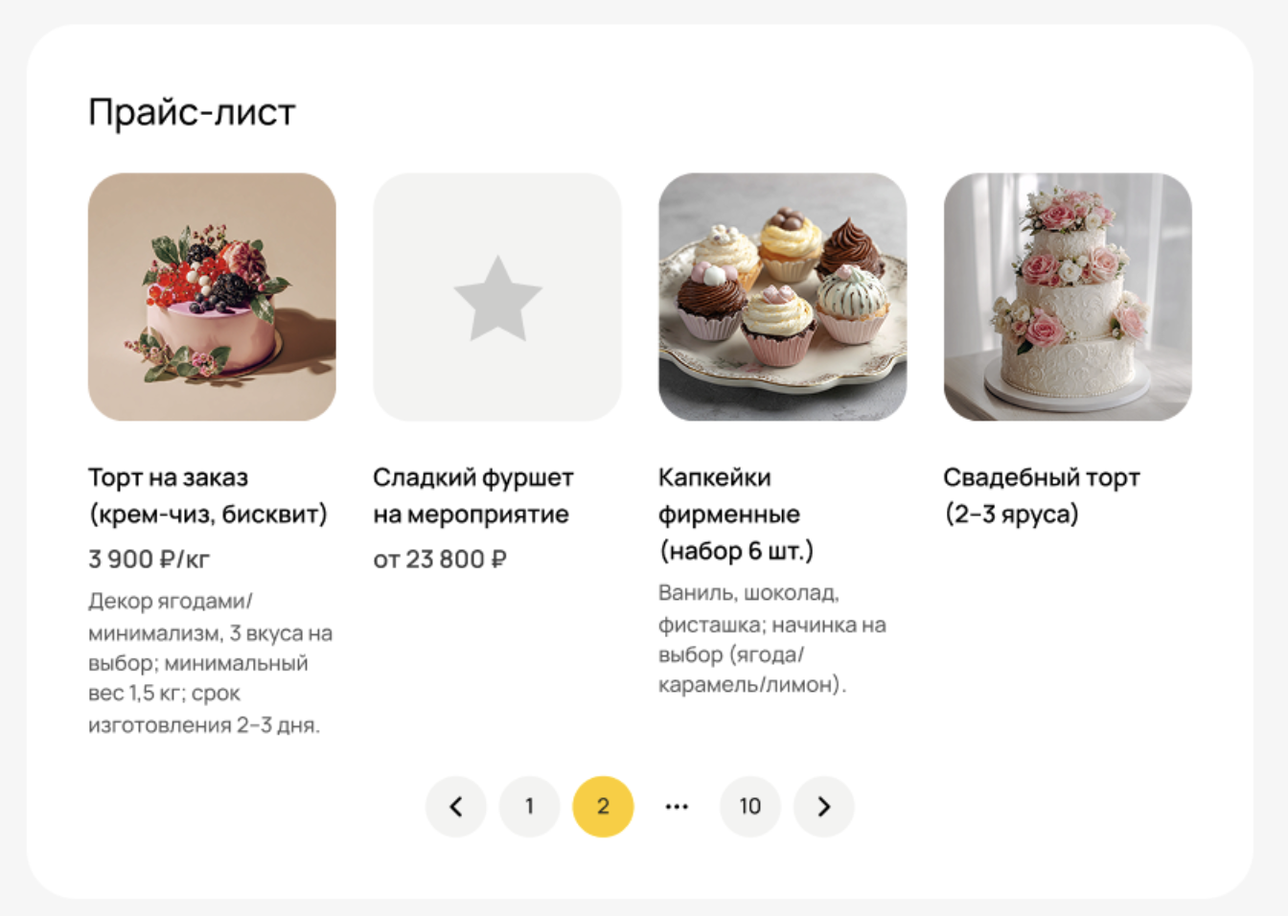Viewport: 1288px width, 916px height.
Task: Click the title "Капкейки фирменные"
Action: click(x=729, y=495)
